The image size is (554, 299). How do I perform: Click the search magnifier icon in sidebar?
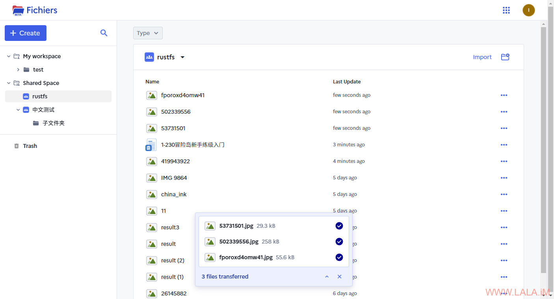pos(104,33)
